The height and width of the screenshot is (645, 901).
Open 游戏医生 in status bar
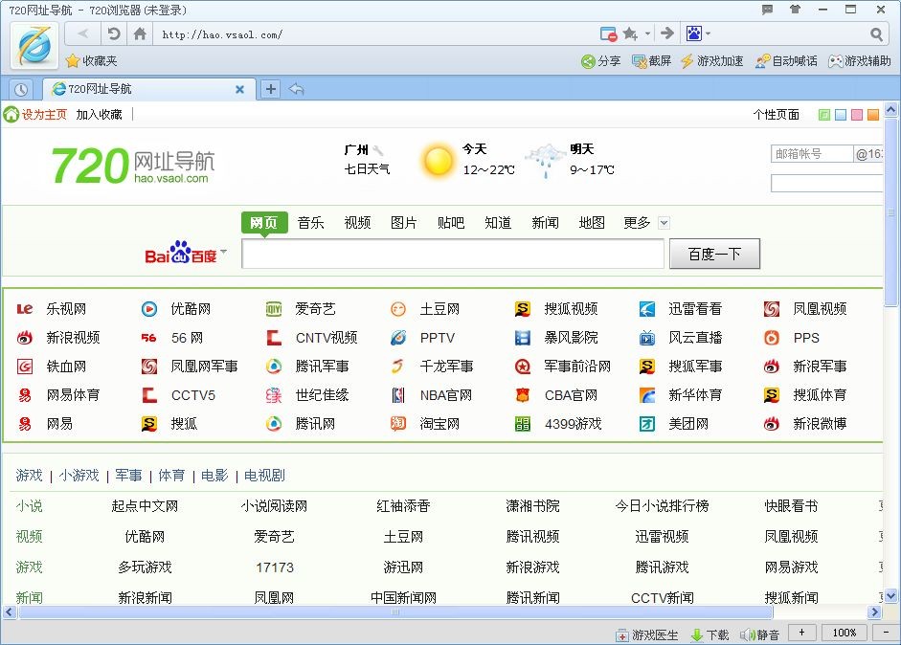[647, 634]
